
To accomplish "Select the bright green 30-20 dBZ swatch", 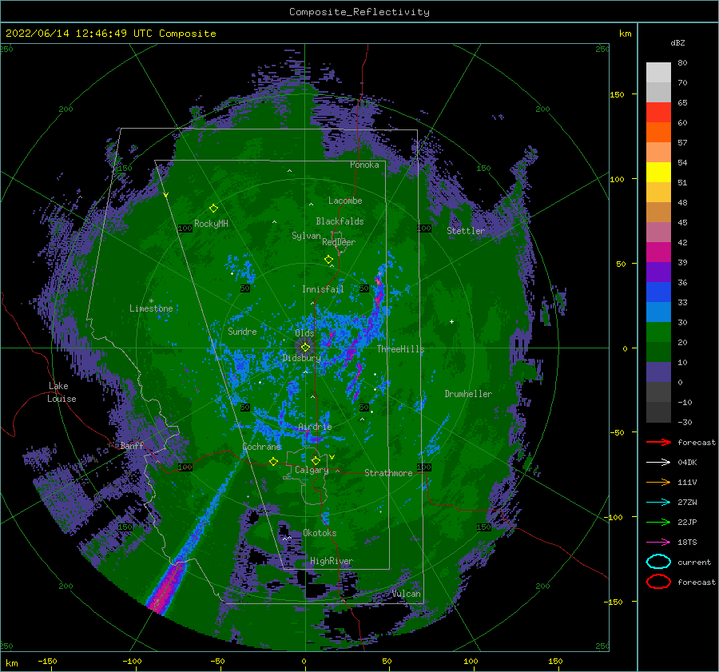I will point(658,332).
